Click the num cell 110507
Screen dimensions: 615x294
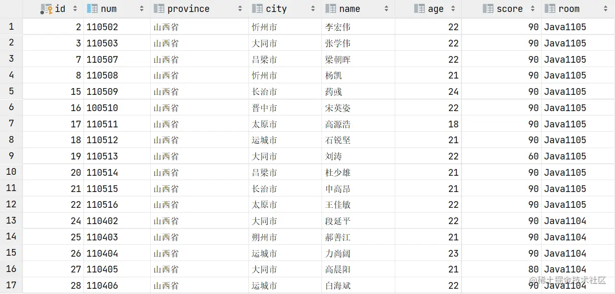click(102, 59)
